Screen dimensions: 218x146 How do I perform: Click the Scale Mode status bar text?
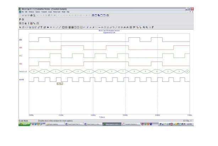(x=23, y=121)
